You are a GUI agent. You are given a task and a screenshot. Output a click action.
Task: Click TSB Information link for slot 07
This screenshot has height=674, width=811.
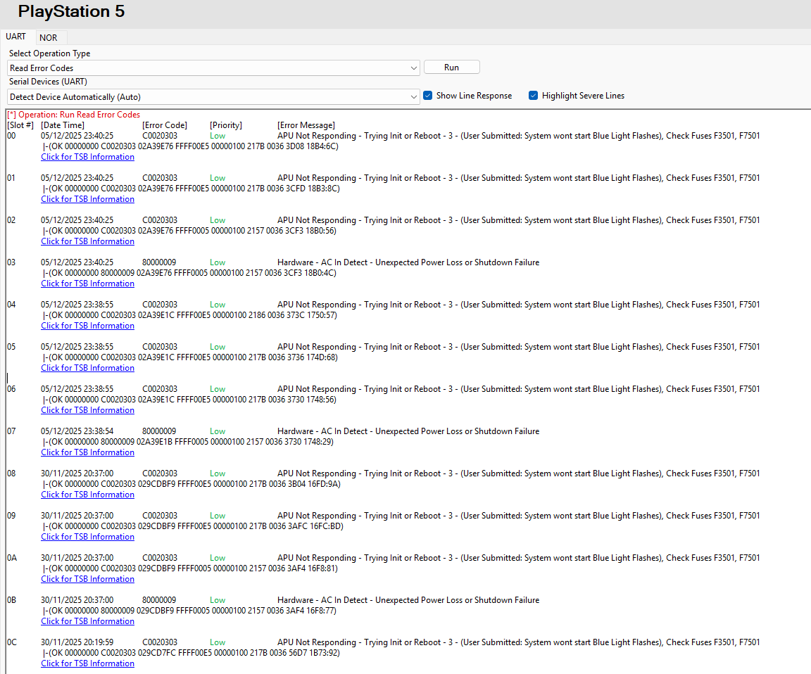(x=87, y=452)
